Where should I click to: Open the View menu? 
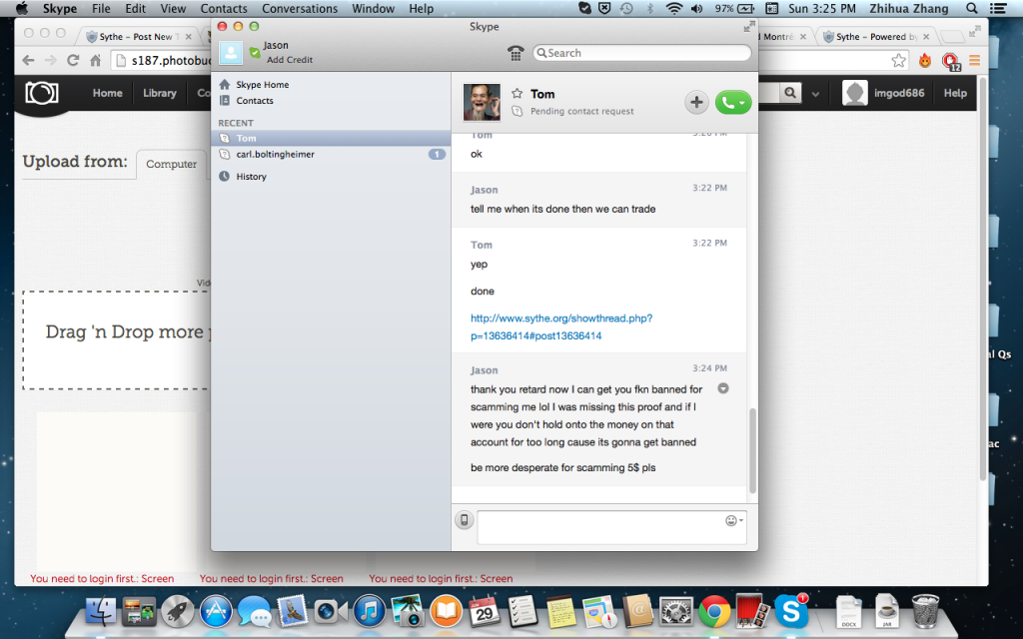(x=173, y=8)
